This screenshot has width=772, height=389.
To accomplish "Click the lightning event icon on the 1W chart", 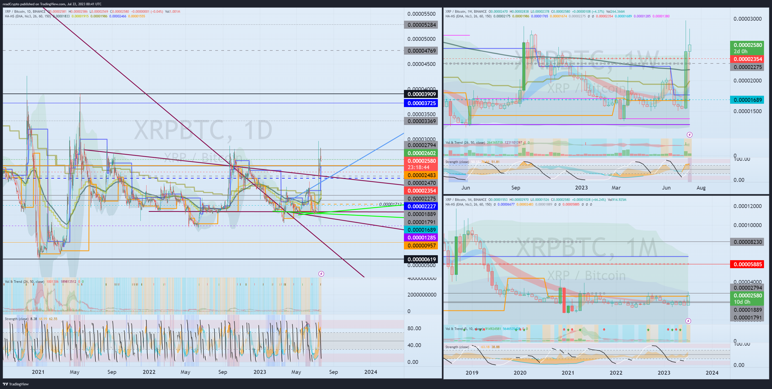I will click(690, 135).
